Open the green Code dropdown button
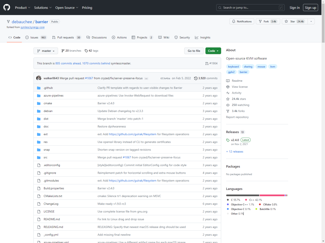 click(213, 51)
